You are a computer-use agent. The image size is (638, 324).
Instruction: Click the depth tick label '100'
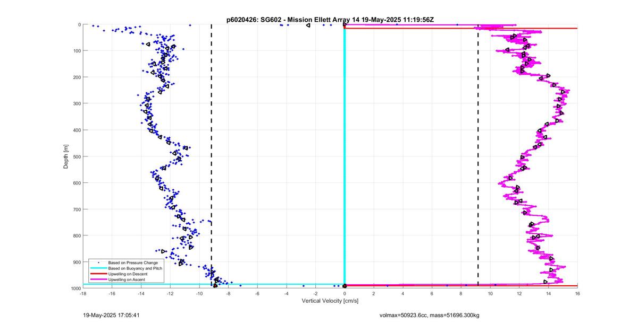(x=77, y=51)
